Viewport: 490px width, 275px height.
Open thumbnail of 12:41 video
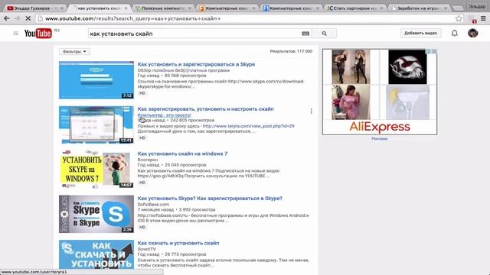tap(96, 125)
